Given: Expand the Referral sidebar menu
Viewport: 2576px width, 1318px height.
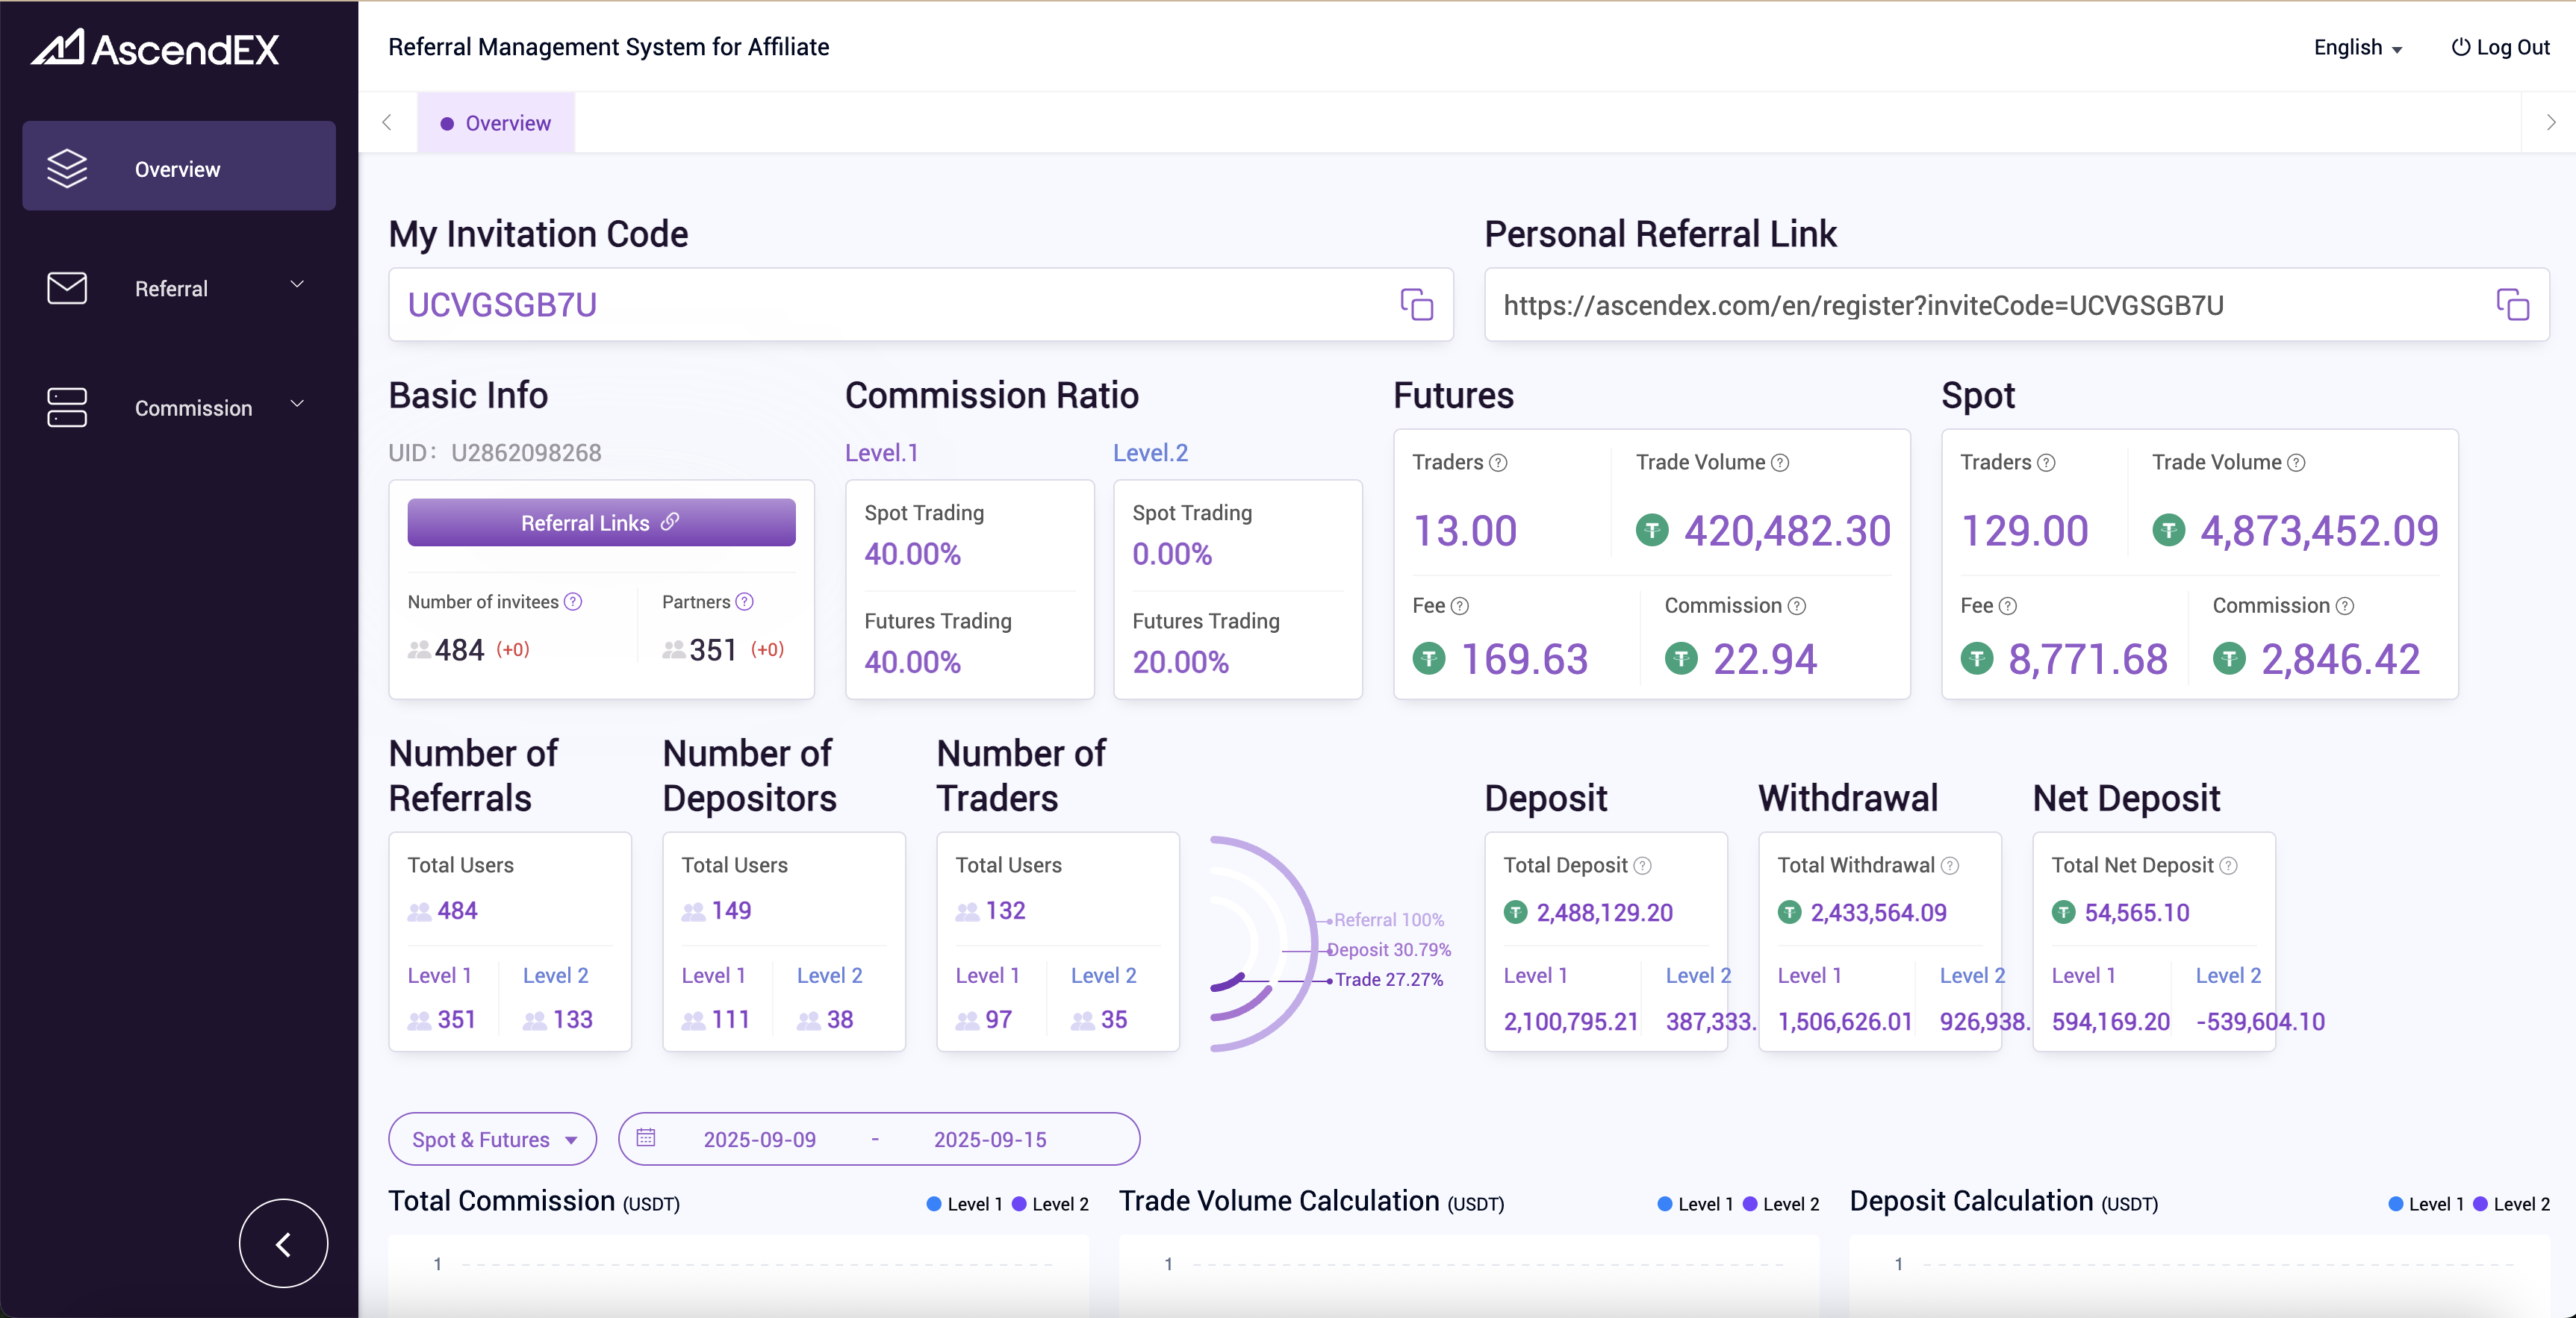Looking at the screenshot, I should (x=297, y=287).
